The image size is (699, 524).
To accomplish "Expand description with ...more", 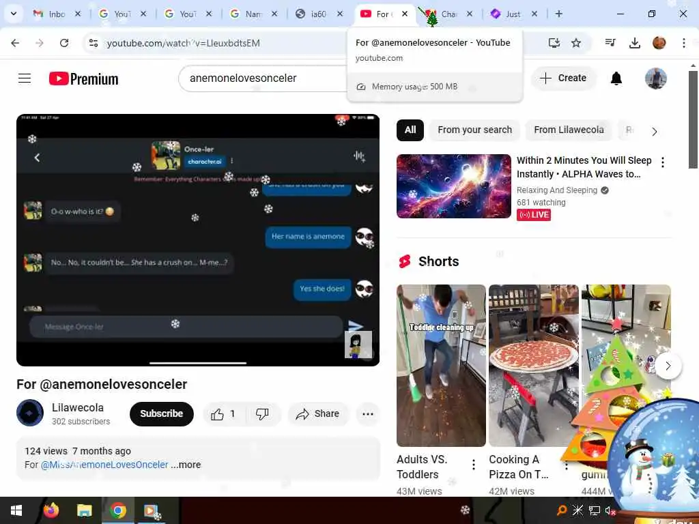I will pyautogui.click(x=186, y=465).
